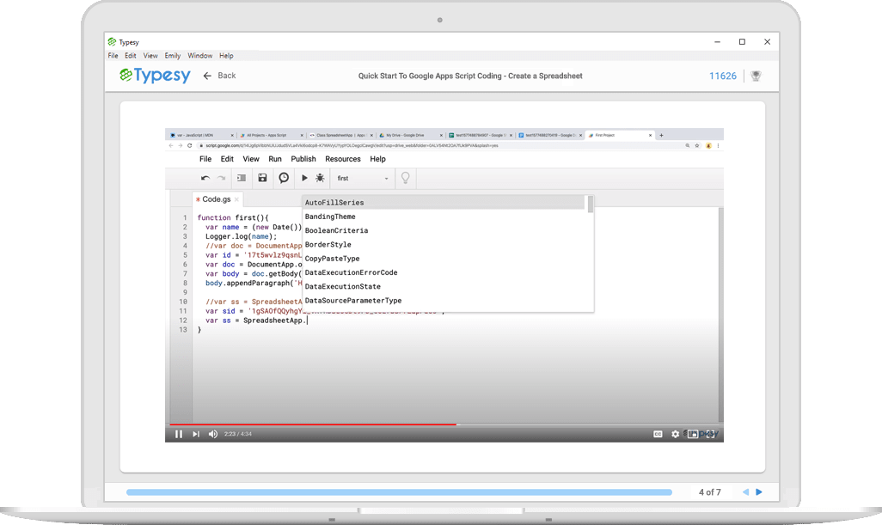
Task: Start debugging with the bug icon
Action: 320,178
